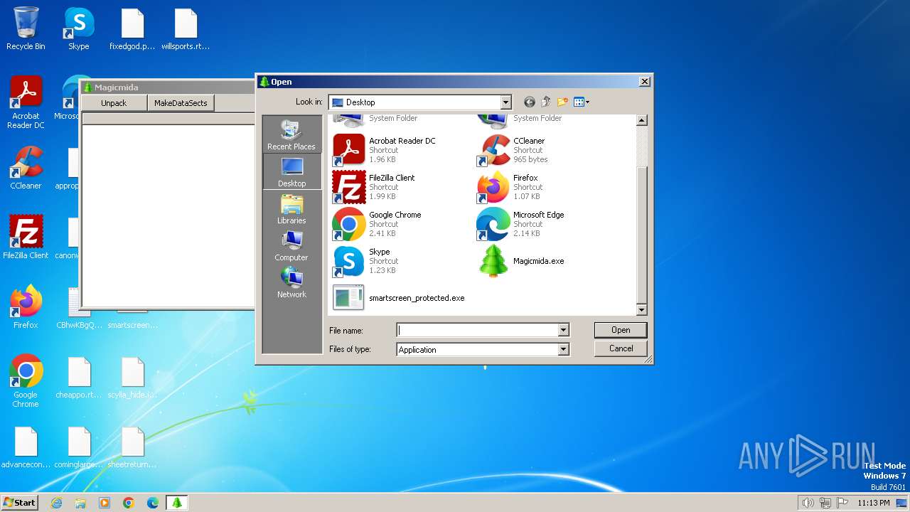Select CCleaner desktop shortcut
The width and height of the screenshot is (910, 512).
pyautogui.click(x=26, y=168)
